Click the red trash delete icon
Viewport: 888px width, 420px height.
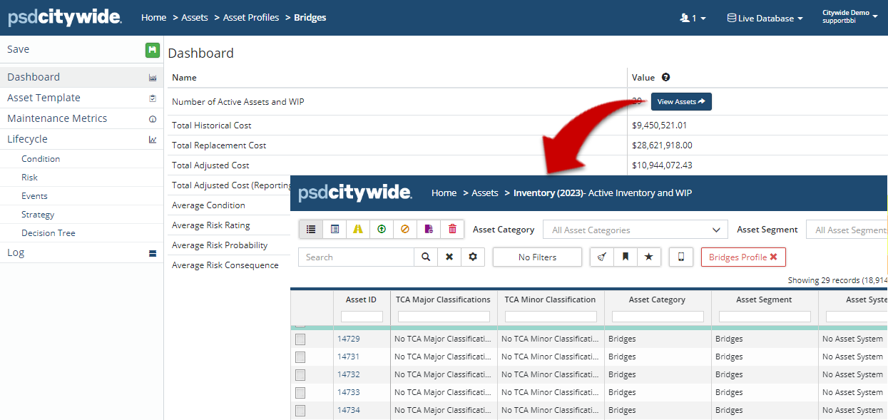tap(452, 229)
